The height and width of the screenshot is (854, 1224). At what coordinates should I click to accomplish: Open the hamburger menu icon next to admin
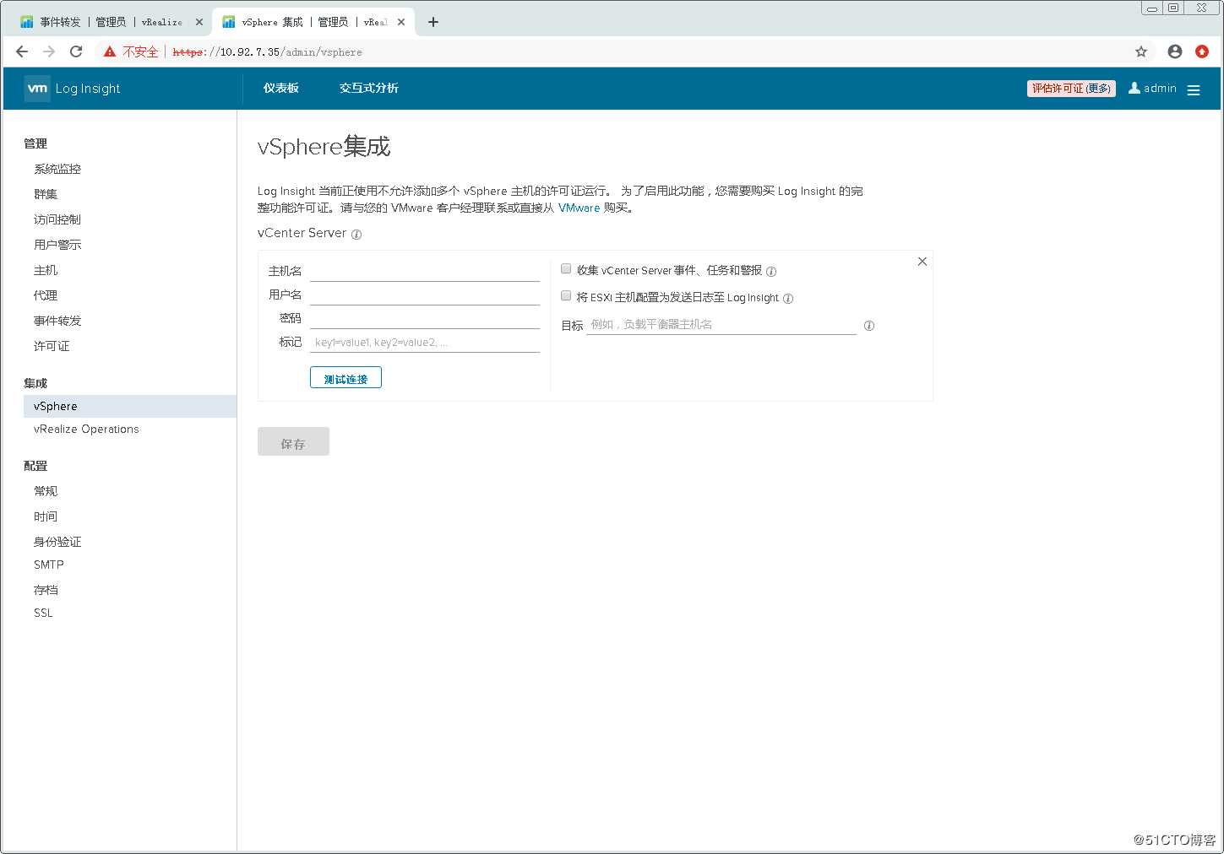click(x=1194, y=90)
